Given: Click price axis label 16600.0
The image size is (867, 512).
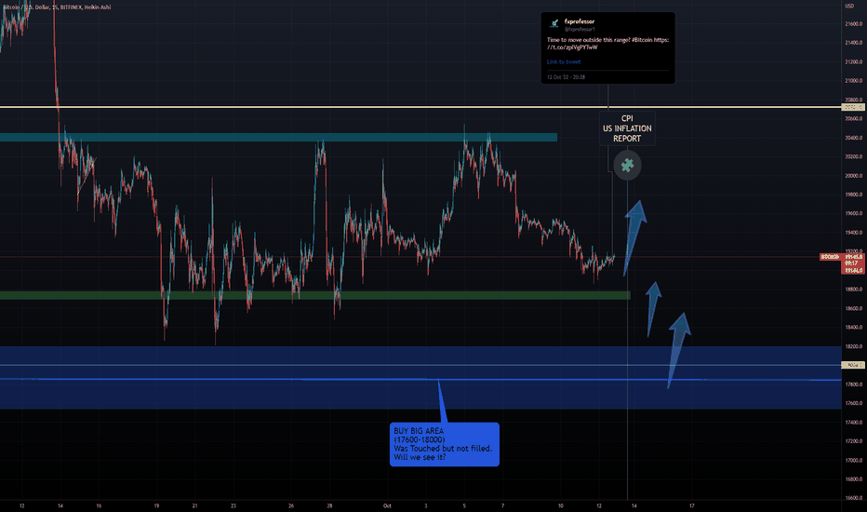Looking at the screenshot, I should [853, 498].
